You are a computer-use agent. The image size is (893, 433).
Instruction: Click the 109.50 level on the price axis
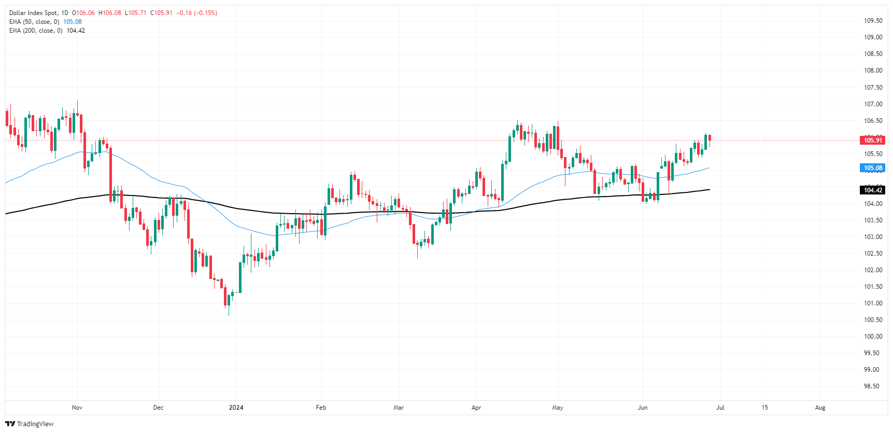873,21
